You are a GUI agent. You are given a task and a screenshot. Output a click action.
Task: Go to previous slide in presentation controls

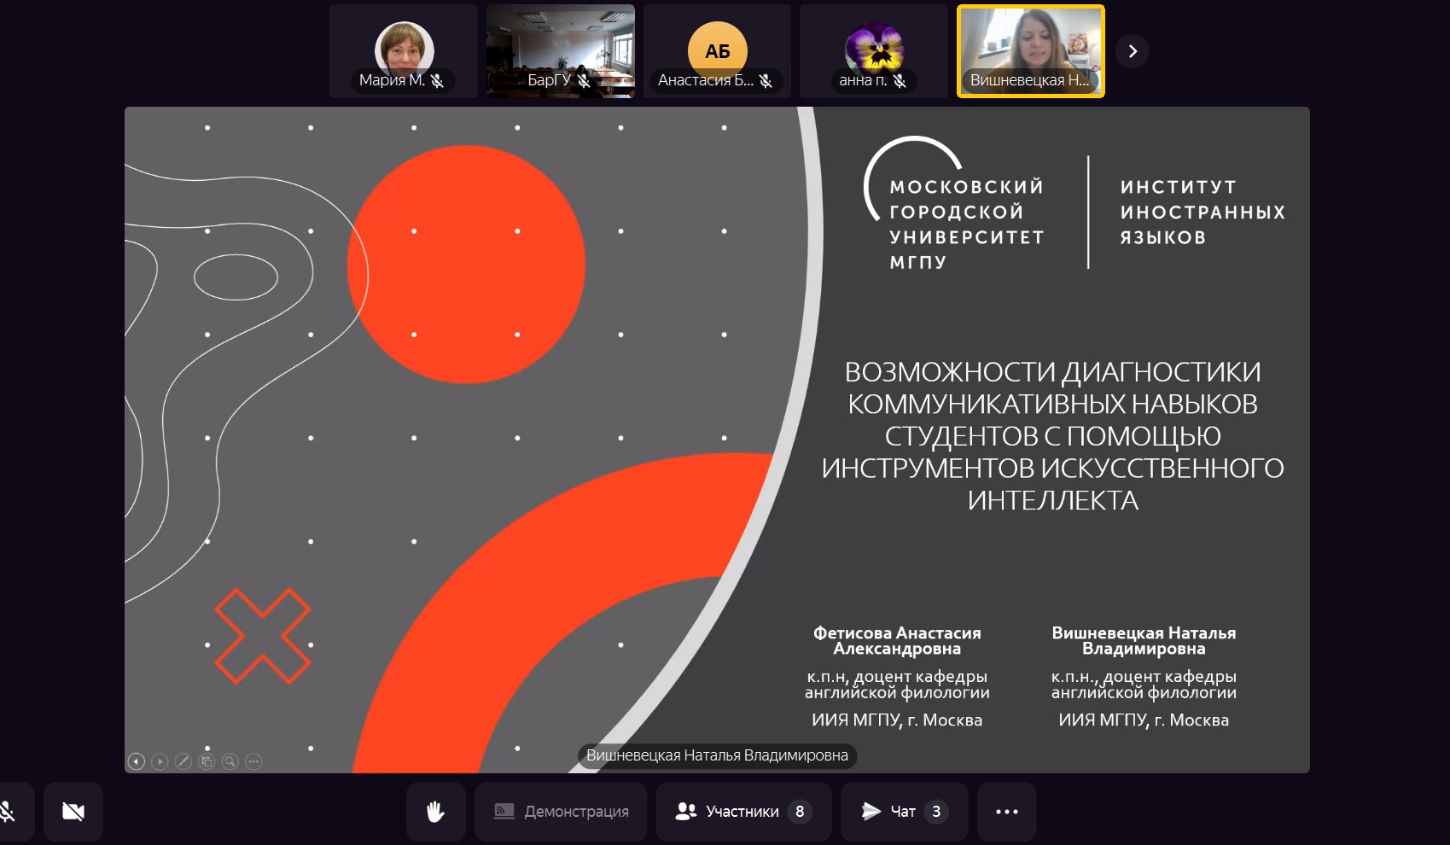[136, 761]
